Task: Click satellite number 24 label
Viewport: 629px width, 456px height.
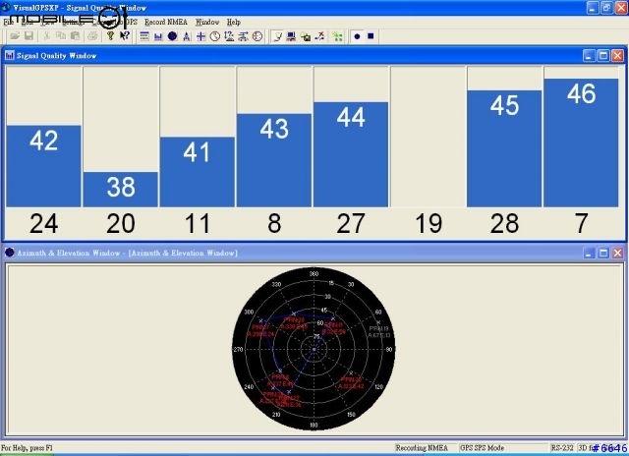Action: pyautogui.click(x=43, y=223)
